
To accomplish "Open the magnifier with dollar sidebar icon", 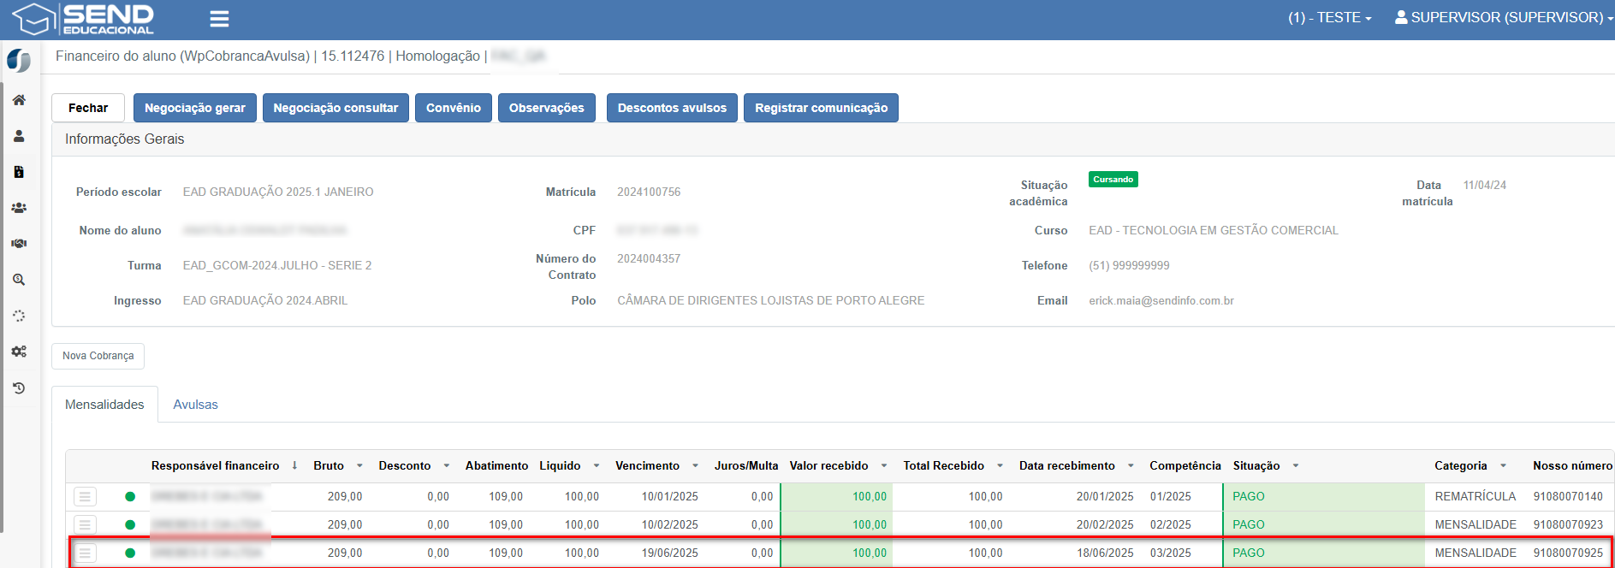I will point(19,280).
